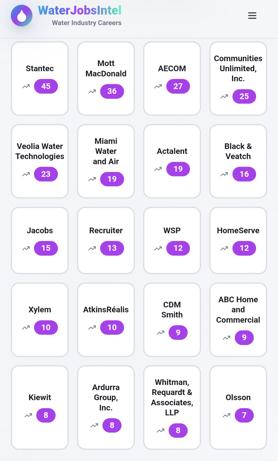Click the trending arrow icon on Stantec card
The image size is (278, 461).
point(26,86)
